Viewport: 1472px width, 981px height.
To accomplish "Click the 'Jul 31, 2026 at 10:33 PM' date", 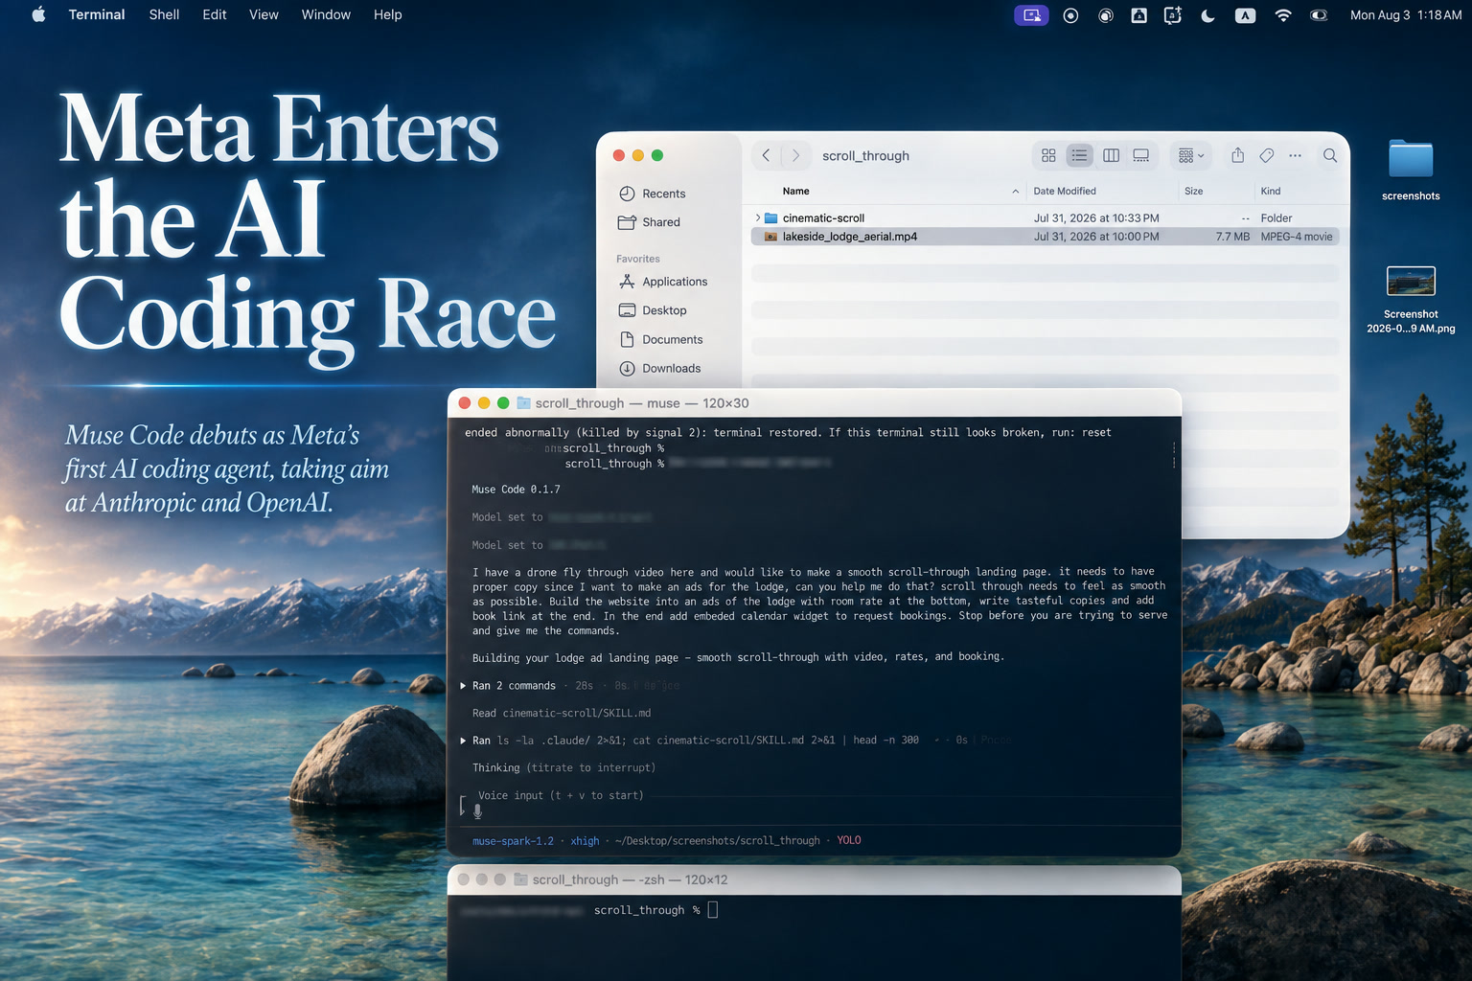I will coord(1096,218).
